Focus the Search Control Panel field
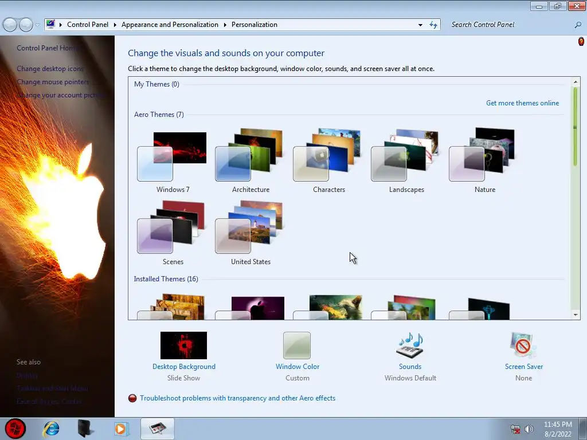Viewport: 587px width, 440px height. point(511,25)
